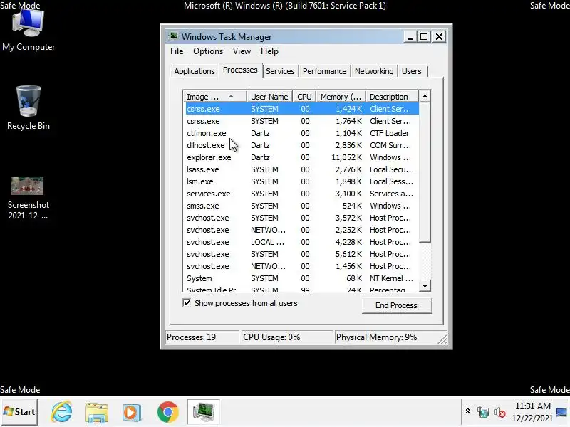Sort by the Image Name column header
Viewport: 570px width, 427px height.
click(215, 97)
